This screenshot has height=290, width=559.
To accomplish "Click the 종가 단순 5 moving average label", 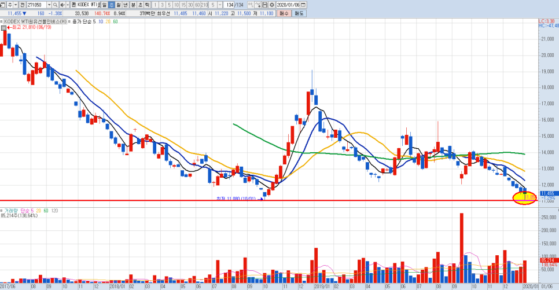I will pos(84,21).
